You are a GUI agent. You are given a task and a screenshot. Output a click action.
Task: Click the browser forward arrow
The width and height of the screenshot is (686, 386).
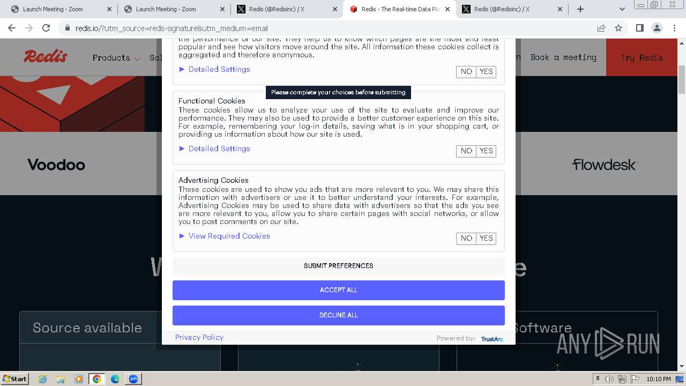pyautogui.click(x=29, y=28)
